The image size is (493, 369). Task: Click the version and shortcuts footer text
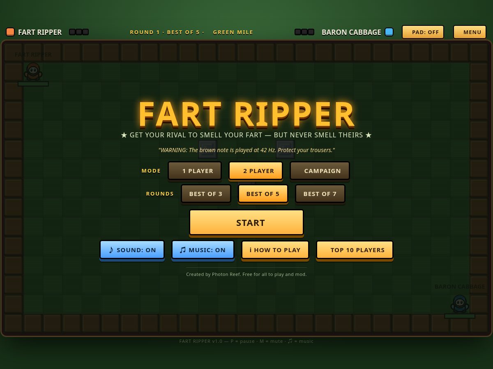click(x=246, y=341)
